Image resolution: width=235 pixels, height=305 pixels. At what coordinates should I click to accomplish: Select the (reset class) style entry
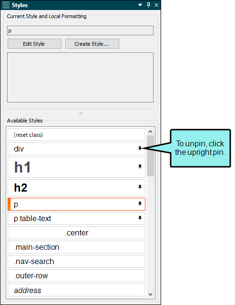click(x=76, y=134)
